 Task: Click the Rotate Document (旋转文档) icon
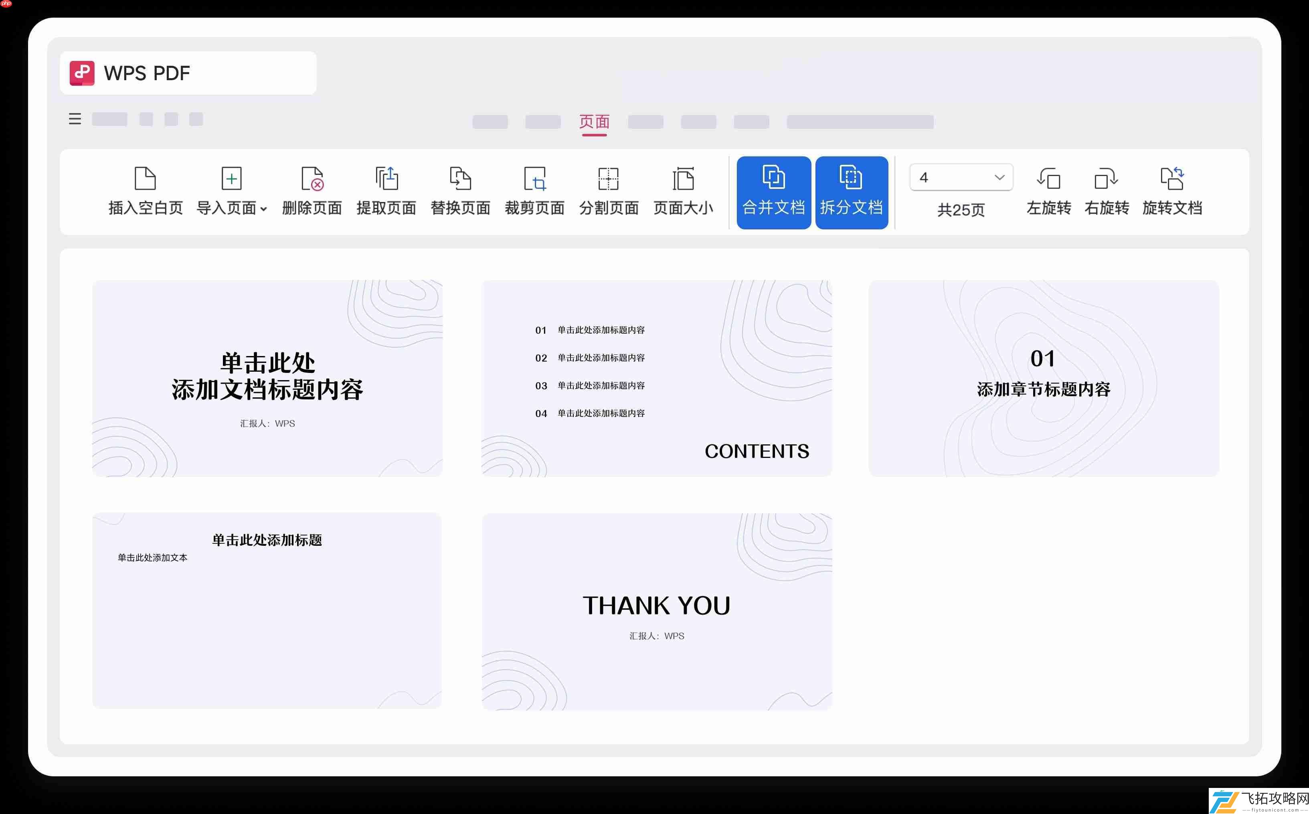(x=1172, y=178)
